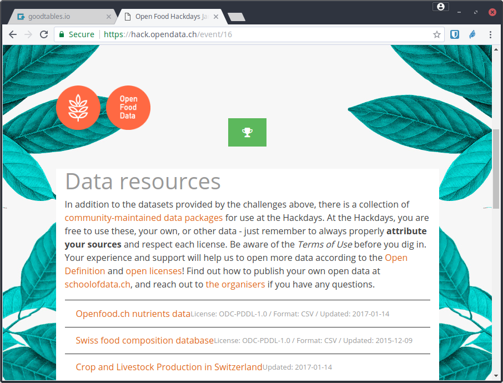
Task: Click the scrollbar up arrow
Action: pyautogui.click(x=496, y=49)
